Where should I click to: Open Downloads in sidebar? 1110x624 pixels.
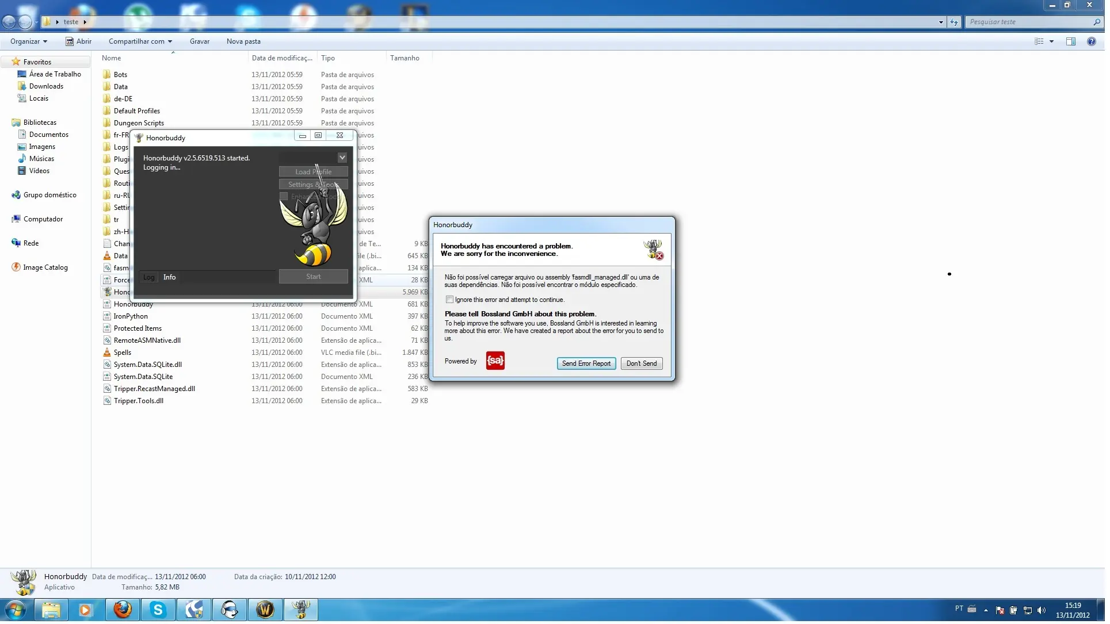pos(47,86)
